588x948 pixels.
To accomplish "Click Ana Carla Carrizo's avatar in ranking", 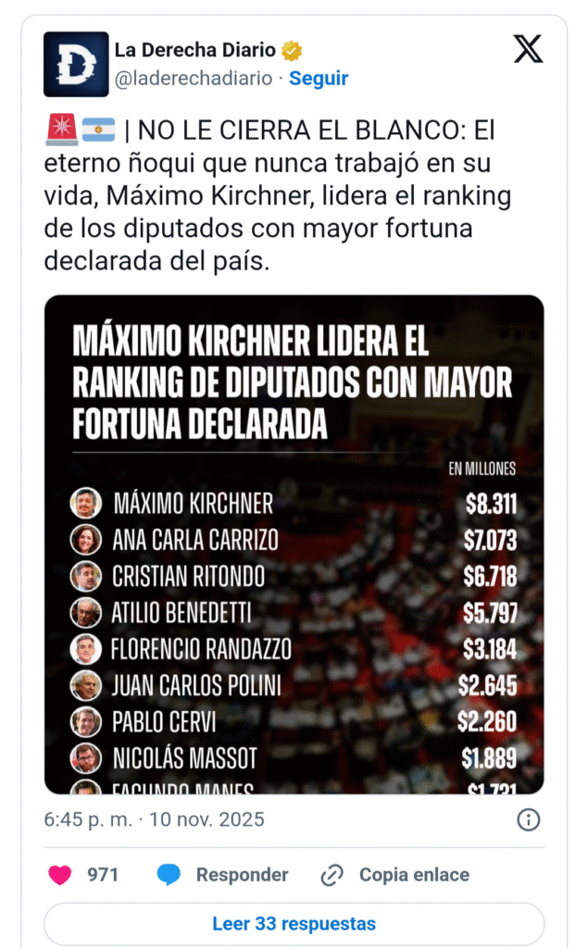I will coord(85,540).
